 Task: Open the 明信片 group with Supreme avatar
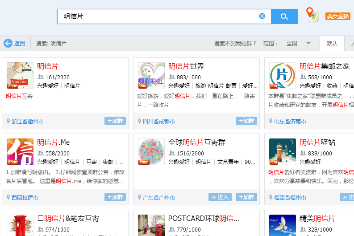point(20,76)
